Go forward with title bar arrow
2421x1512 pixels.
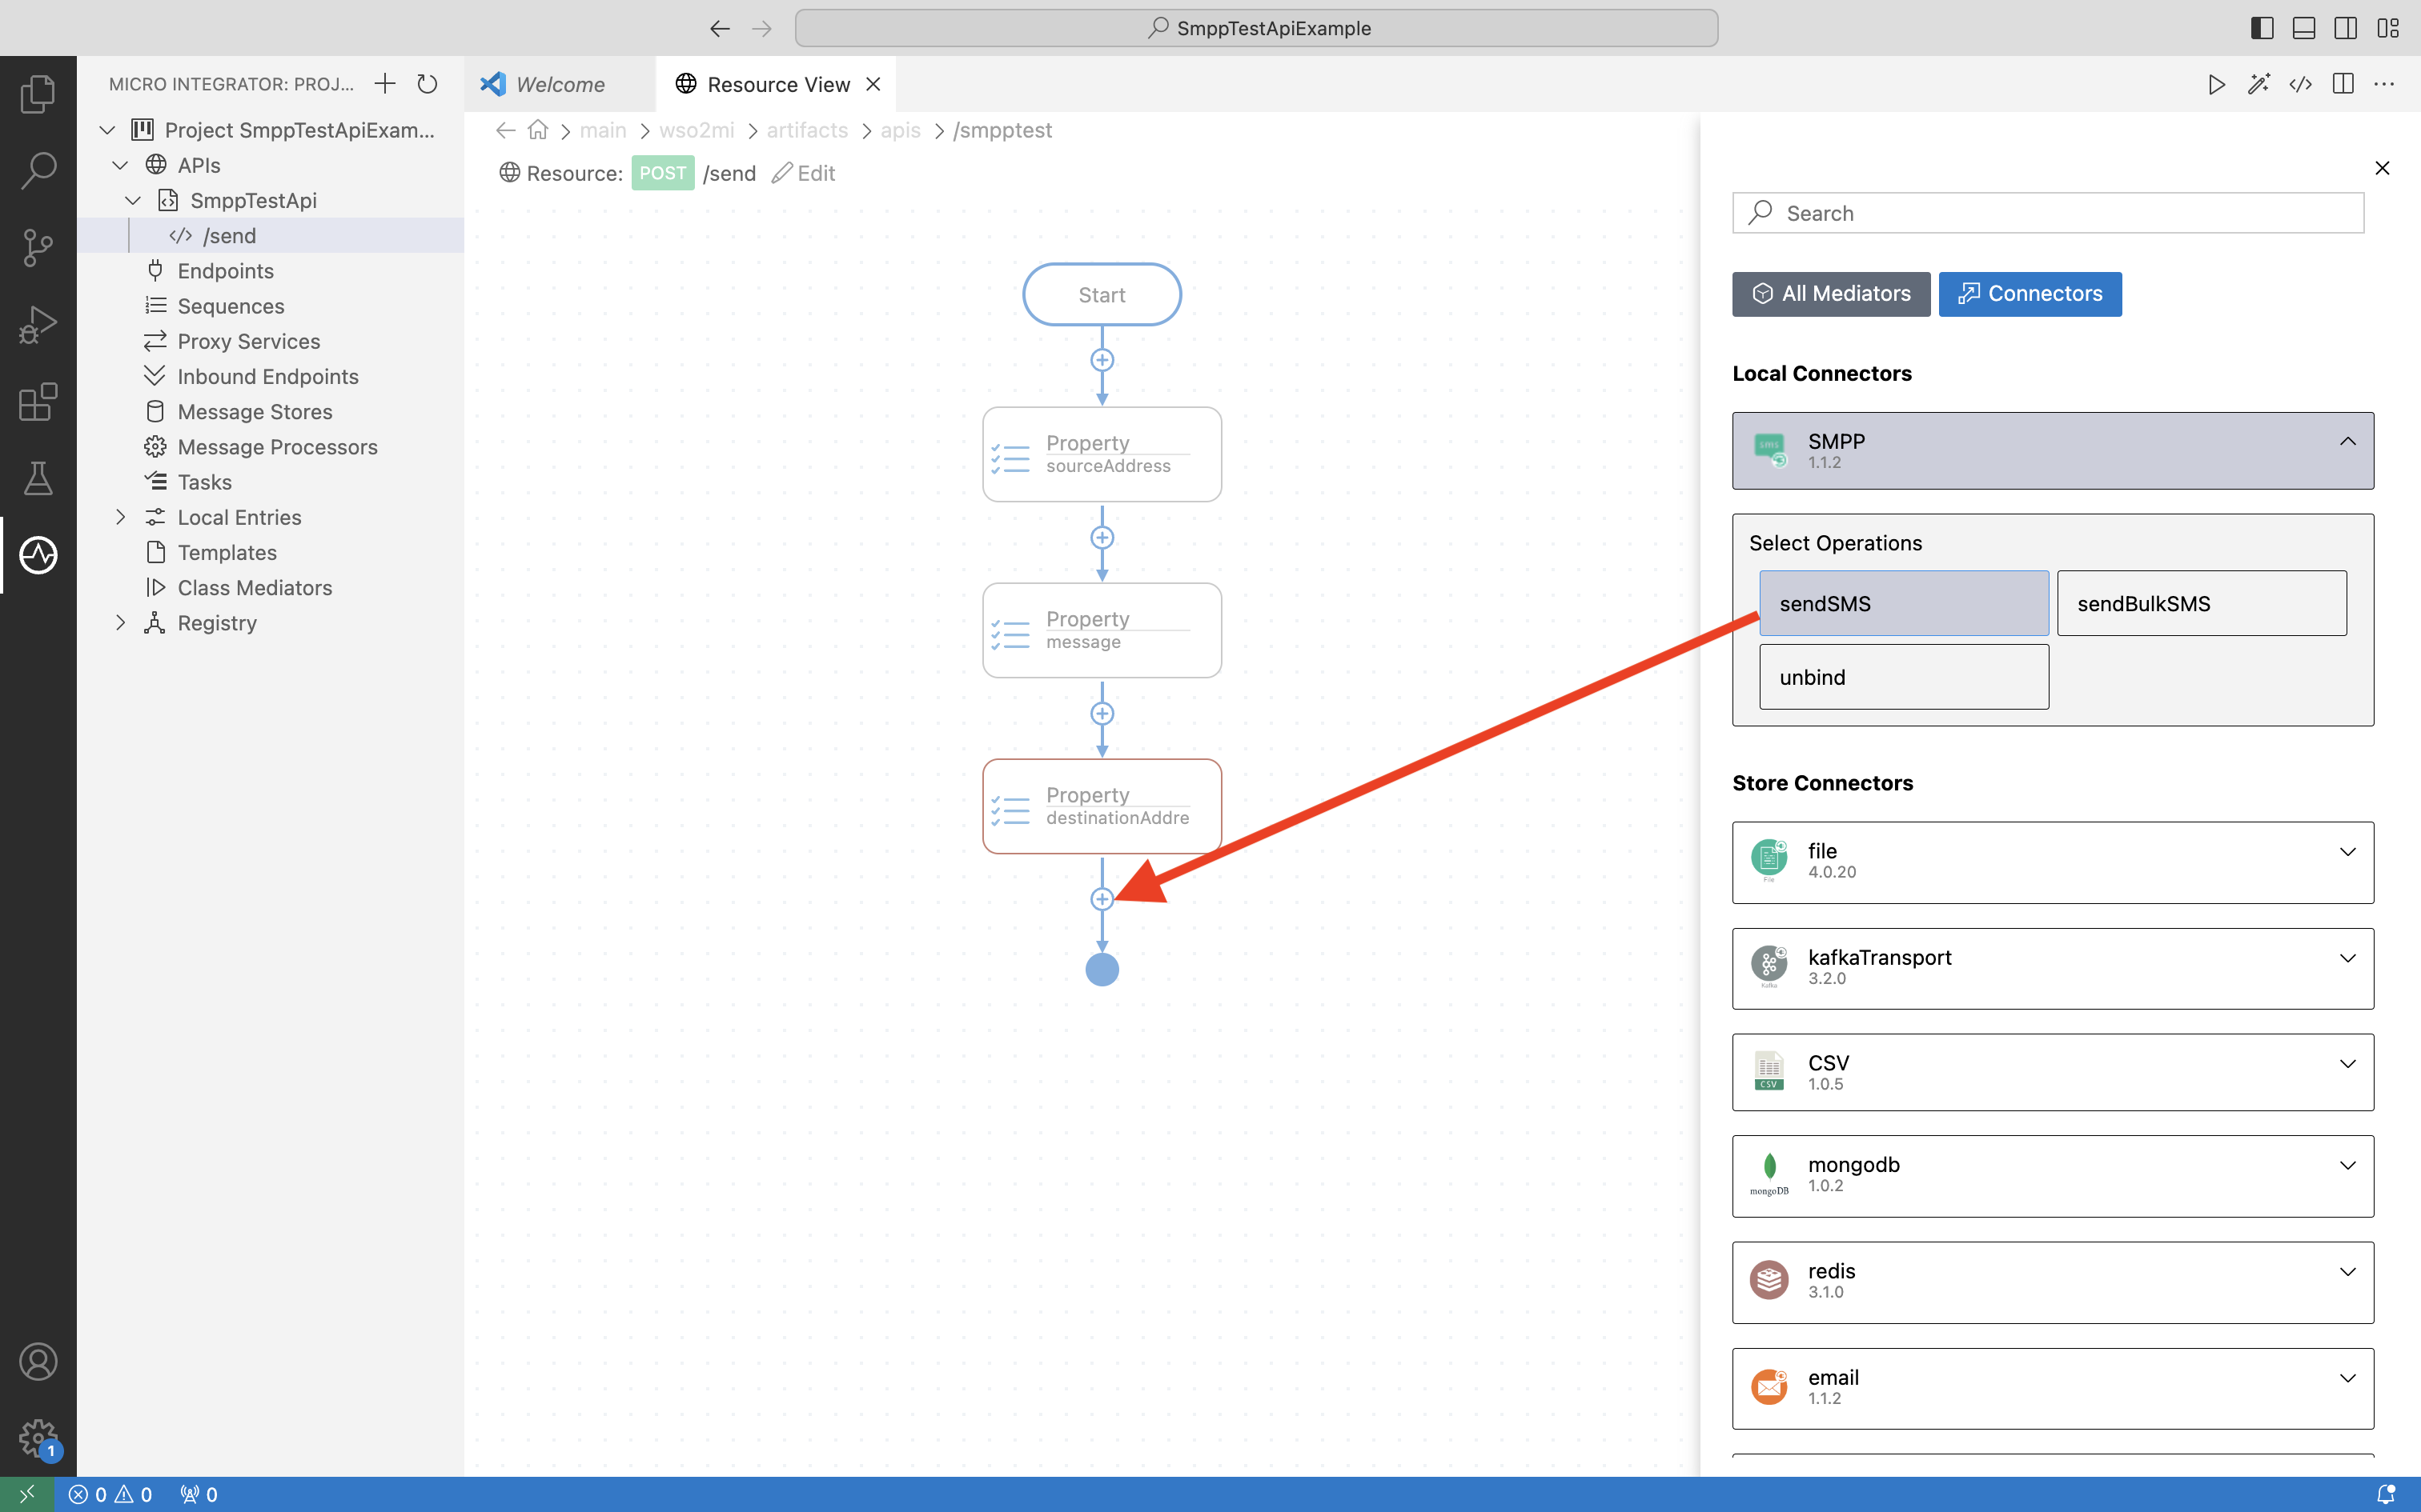(762, 28)
